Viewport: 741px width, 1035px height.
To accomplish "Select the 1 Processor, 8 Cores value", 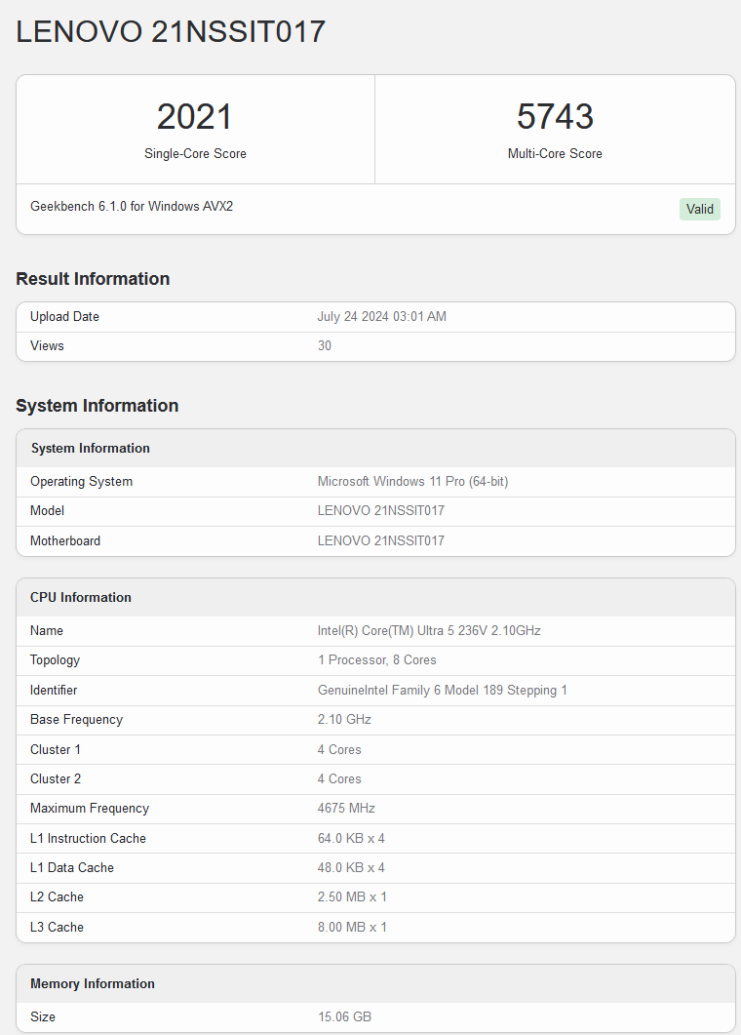I will point(376,660).
